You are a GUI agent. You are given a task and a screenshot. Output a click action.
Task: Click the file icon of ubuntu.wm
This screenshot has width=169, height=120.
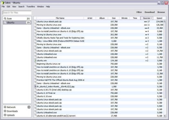[x=35, y=60]
